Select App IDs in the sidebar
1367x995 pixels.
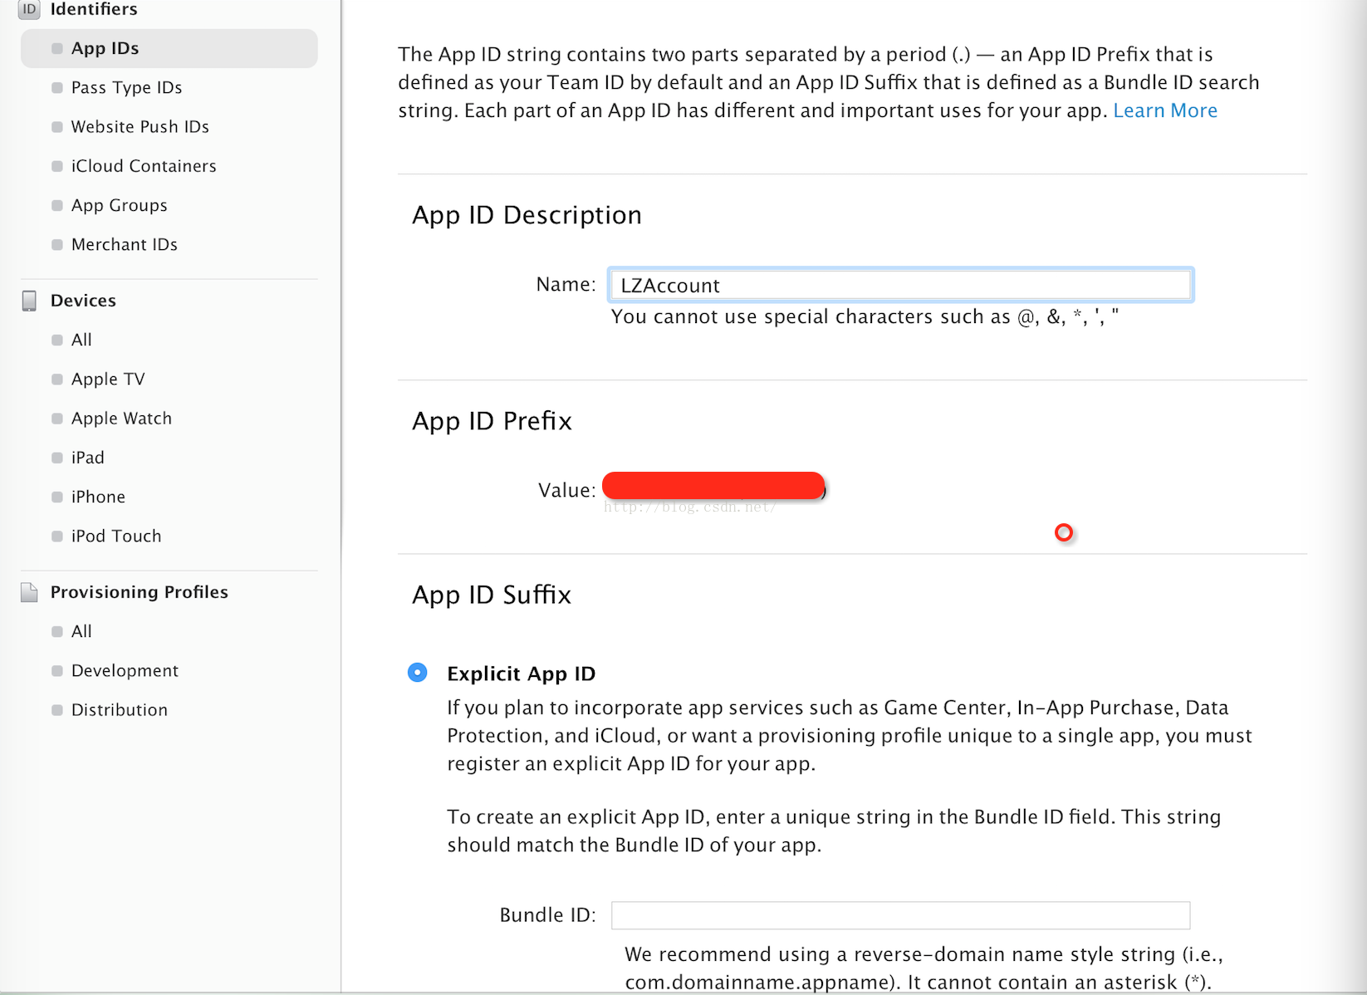tap(105, 48)
